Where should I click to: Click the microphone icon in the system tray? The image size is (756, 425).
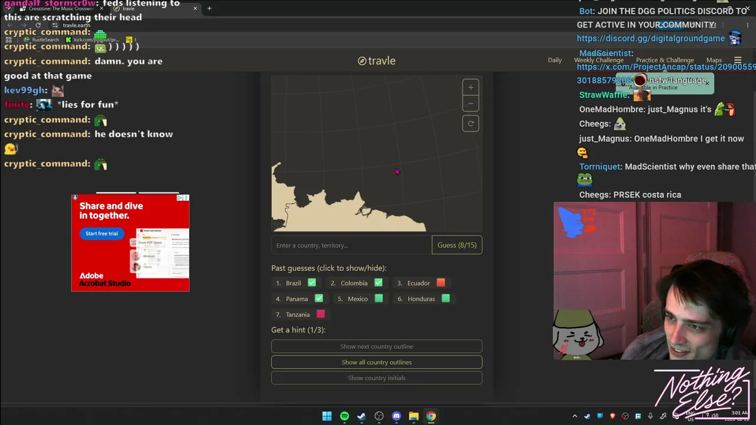[650, 416]
